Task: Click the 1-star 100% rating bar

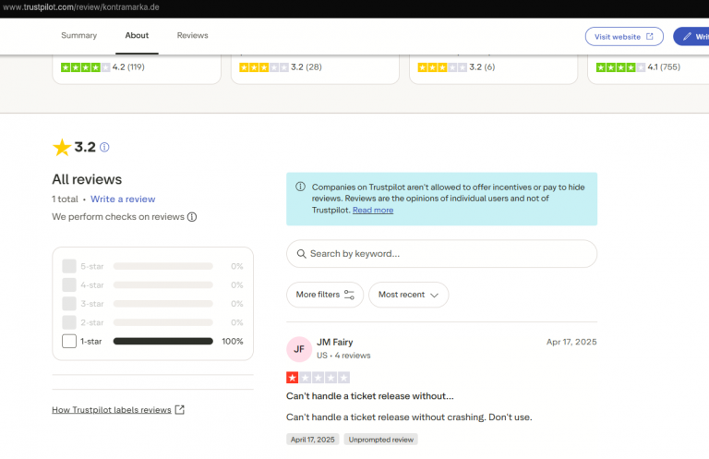Action: click(162, 341)
